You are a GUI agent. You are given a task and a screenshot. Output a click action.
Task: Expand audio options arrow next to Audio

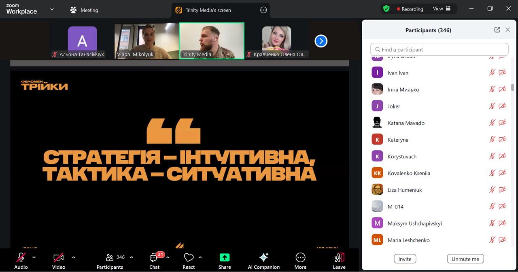click(34, 257)
